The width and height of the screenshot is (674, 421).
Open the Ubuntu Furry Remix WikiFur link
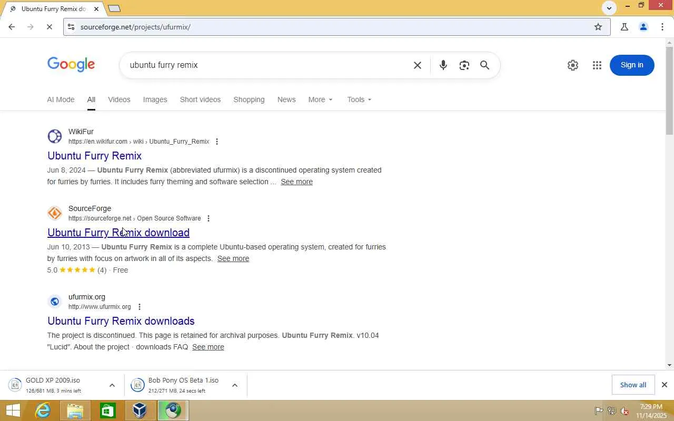95,156
